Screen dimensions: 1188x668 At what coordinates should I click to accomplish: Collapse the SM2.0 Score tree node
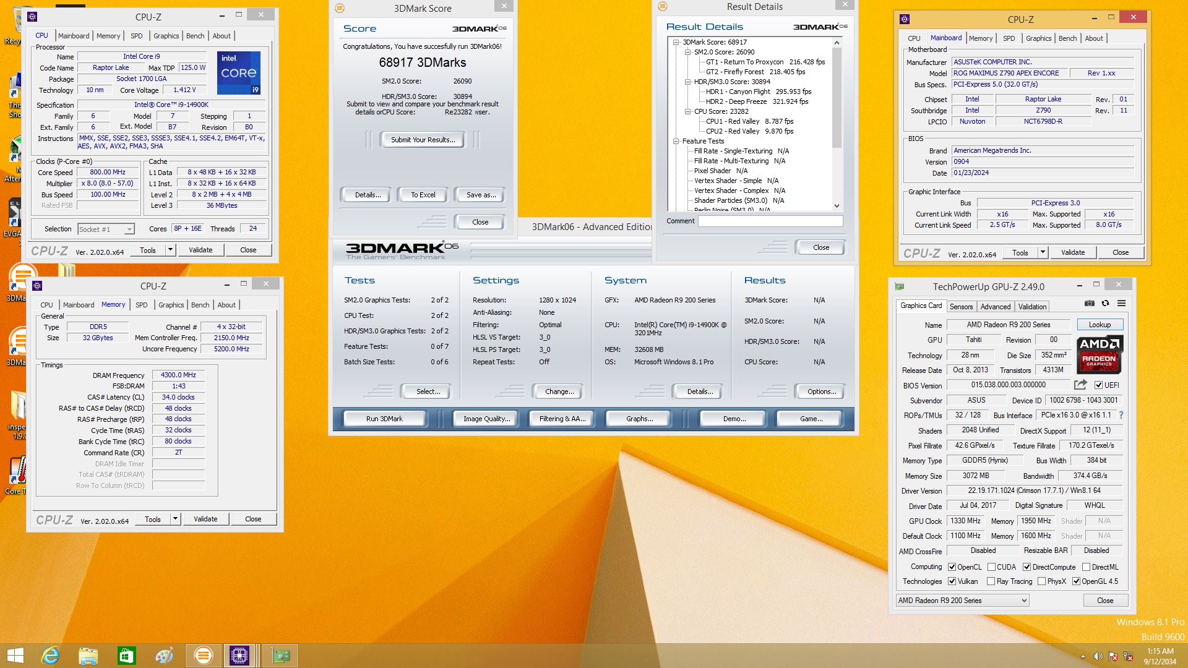pos(687,52)
